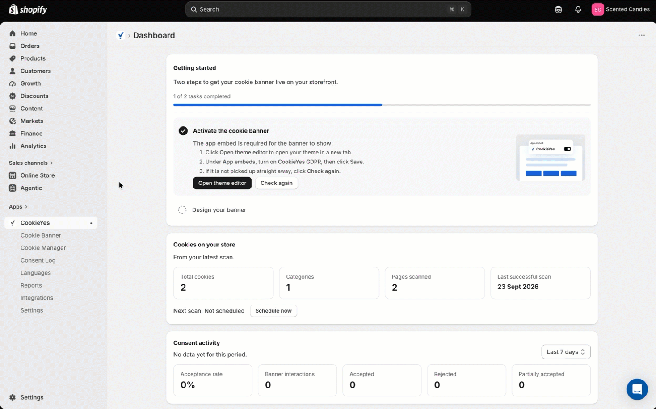The image size is (656, 409).
Task: Open the chat support bubble
Action: tap(637, 389)
